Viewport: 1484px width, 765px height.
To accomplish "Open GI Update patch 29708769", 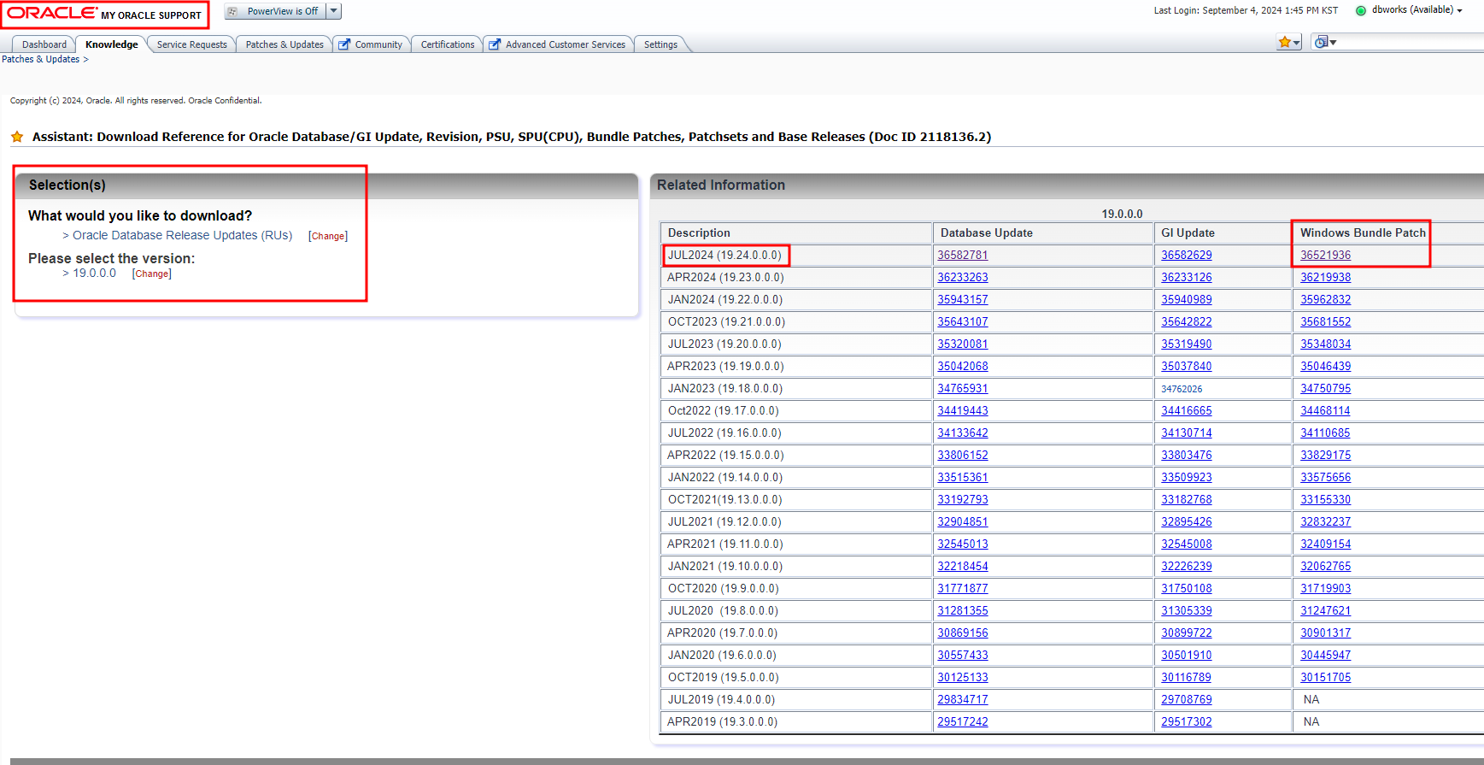I will 1186,700.
